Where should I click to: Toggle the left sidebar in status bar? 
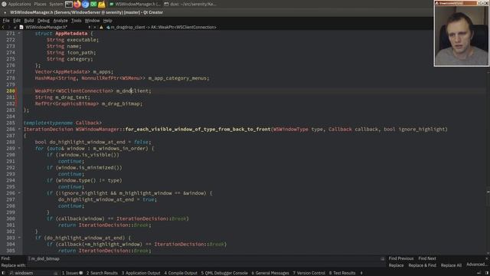(4, 273)
